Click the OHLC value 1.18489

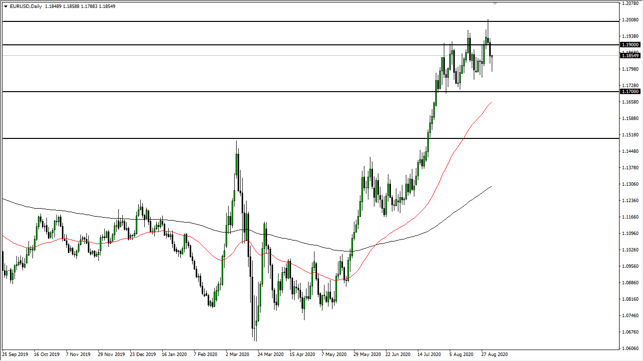point(54,6)
